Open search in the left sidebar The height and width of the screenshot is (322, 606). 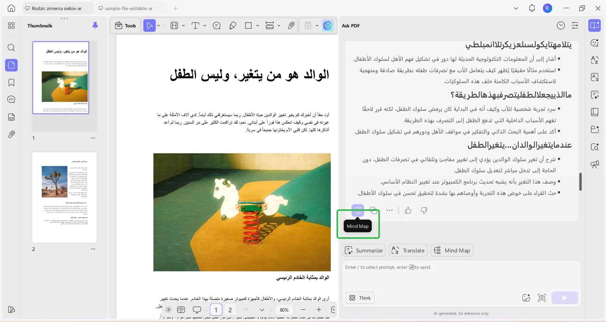click(11, 48)
